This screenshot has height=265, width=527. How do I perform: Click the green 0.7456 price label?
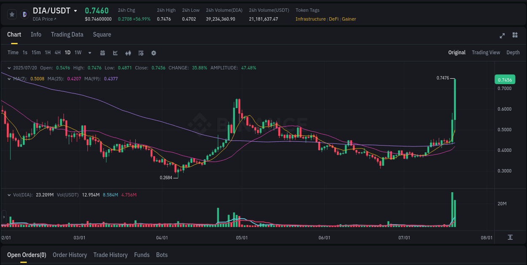pyautogui.click(x=505, y=79)
